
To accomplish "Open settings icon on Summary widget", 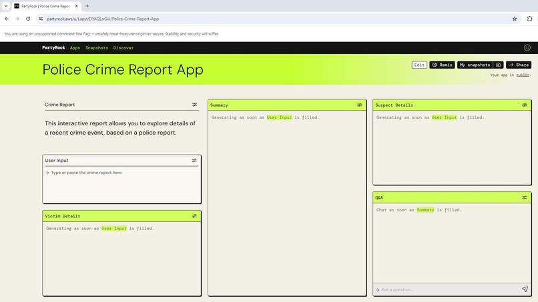I will tap(360, 105).
